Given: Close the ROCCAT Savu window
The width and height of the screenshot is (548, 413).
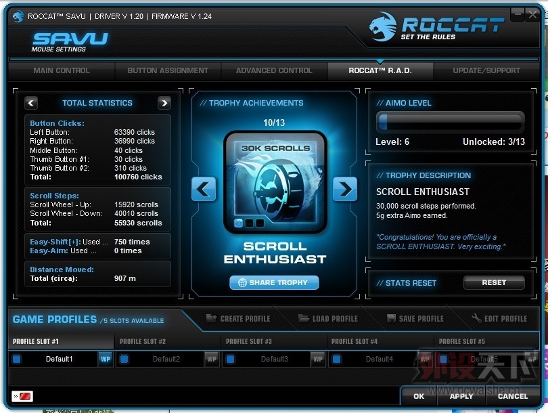Looking at the screenshot, I should (532, 15).
